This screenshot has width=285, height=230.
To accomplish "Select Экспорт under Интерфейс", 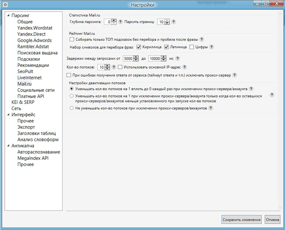I will click(x=26, y=127).
